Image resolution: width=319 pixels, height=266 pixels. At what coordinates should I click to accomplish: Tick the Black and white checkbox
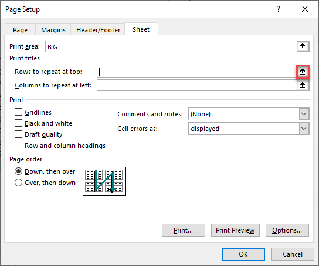coord(19,123)
